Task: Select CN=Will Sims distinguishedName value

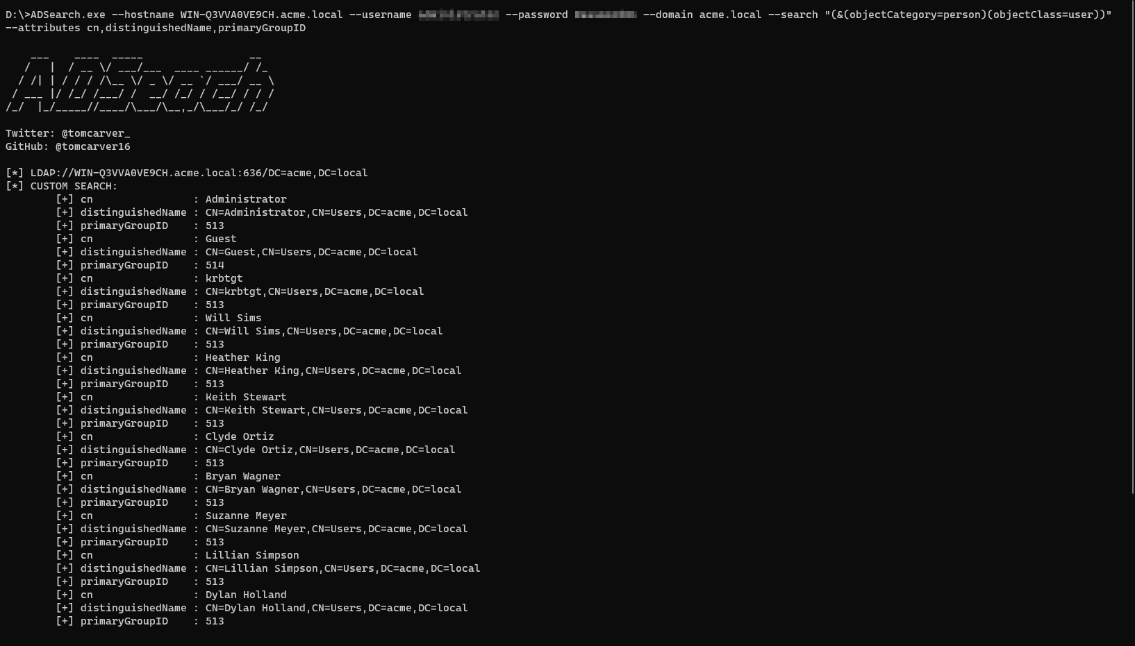Action: (x=324, y=331)
